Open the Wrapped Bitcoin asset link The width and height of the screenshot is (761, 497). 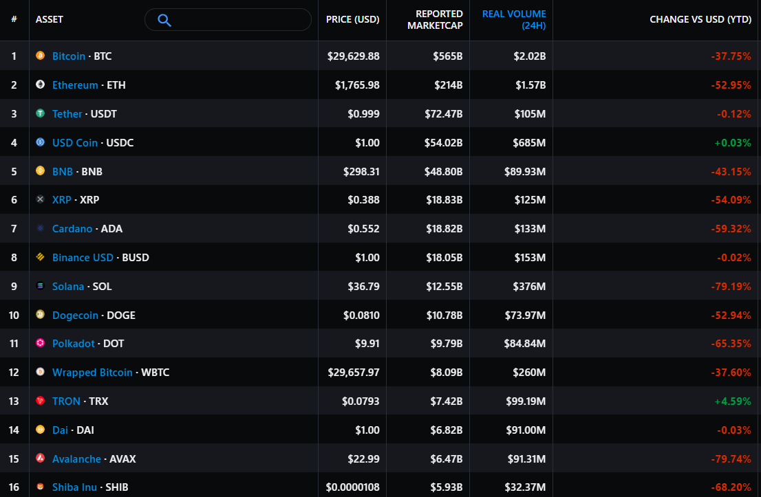[x=92, y=372]
